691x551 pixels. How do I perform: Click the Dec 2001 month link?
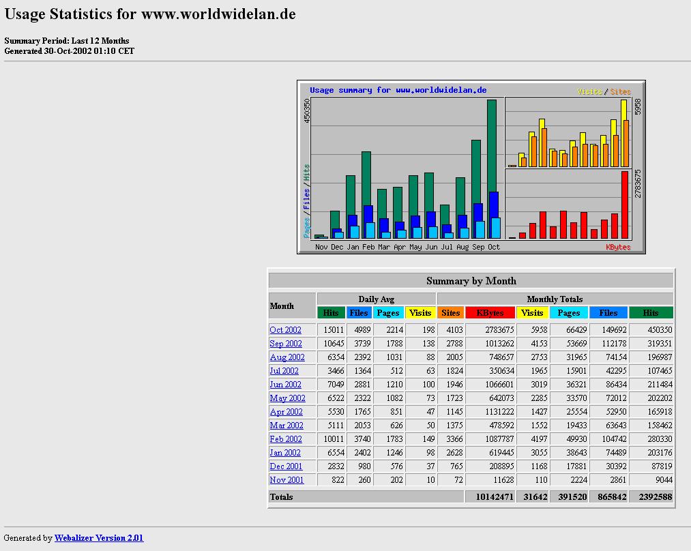click(286, 466)
